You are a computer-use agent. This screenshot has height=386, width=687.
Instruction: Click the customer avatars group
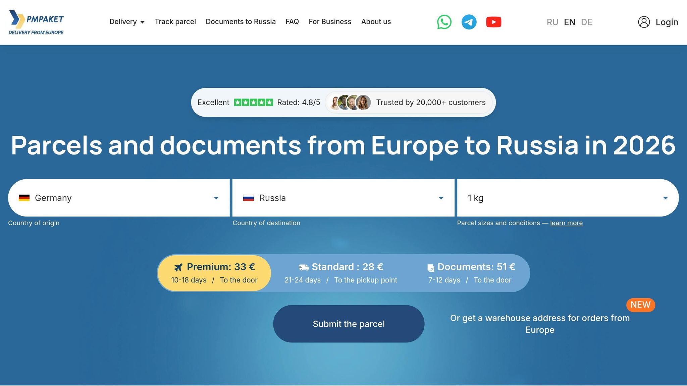(350, 103)
